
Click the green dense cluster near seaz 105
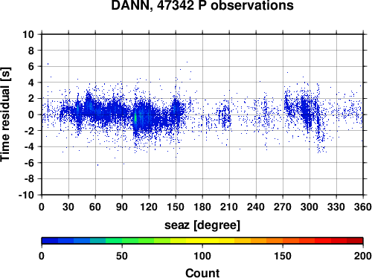(135, 118)
